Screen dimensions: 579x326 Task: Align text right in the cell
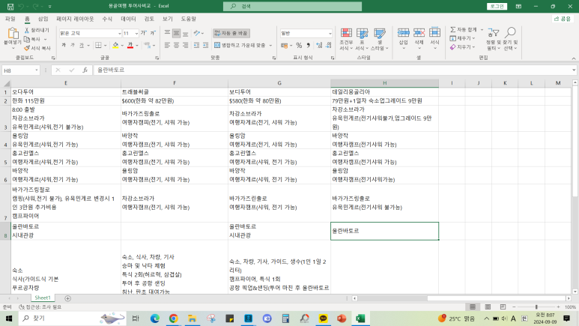(x=185, y=45)
